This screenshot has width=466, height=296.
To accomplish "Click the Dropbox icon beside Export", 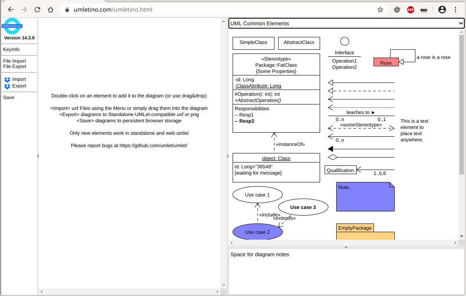I will pos(7,86).
